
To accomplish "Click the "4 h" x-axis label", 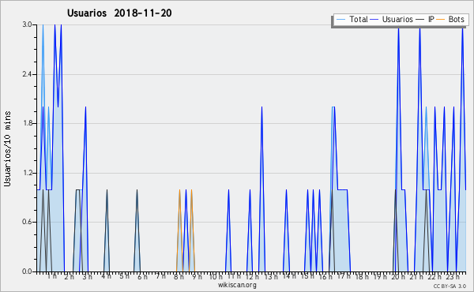I will (106, 276).
